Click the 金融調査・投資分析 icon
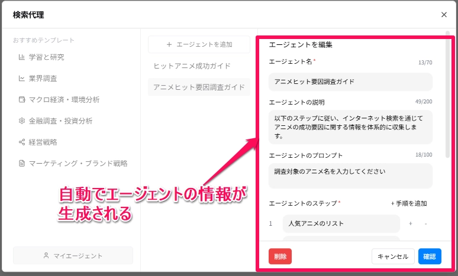This screenshot has height=276, width=458. pos(22,121)
